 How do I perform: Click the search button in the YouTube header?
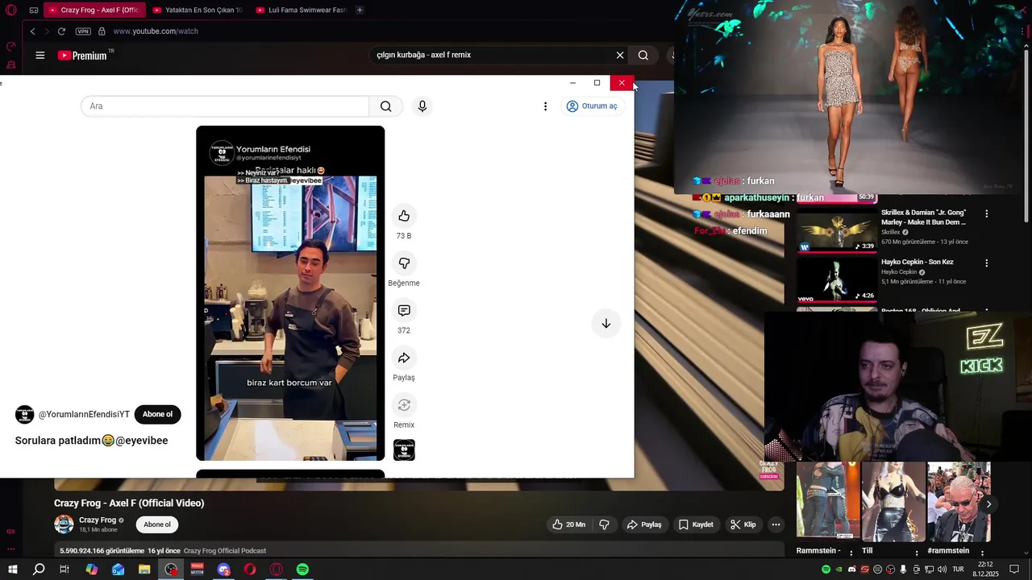coord(643,56)
